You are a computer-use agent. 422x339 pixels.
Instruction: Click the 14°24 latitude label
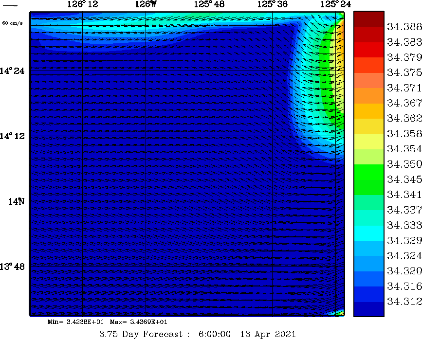(12, 71)
